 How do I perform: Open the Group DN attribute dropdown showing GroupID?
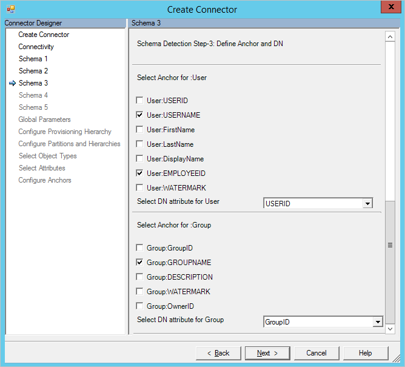click(378, 322)
